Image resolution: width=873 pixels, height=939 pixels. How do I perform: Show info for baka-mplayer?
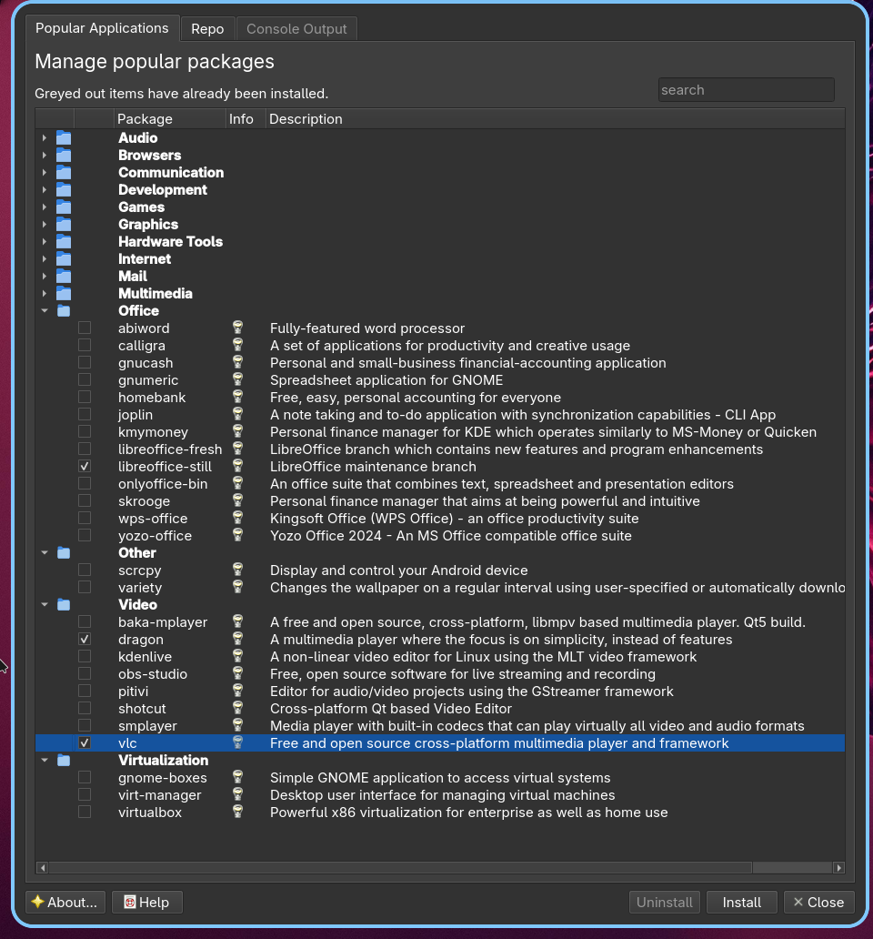(x=237, y=621)
